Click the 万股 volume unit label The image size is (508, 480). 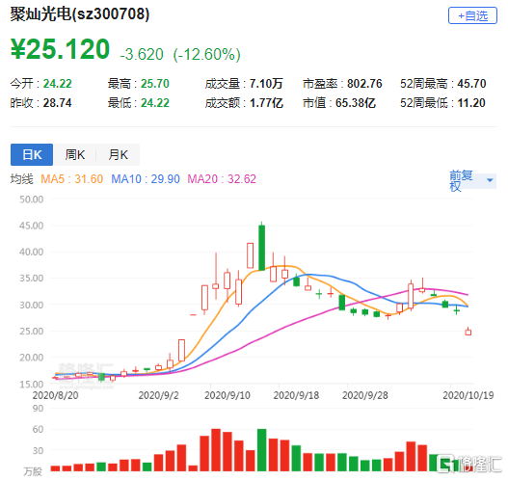tap(33, 471)
